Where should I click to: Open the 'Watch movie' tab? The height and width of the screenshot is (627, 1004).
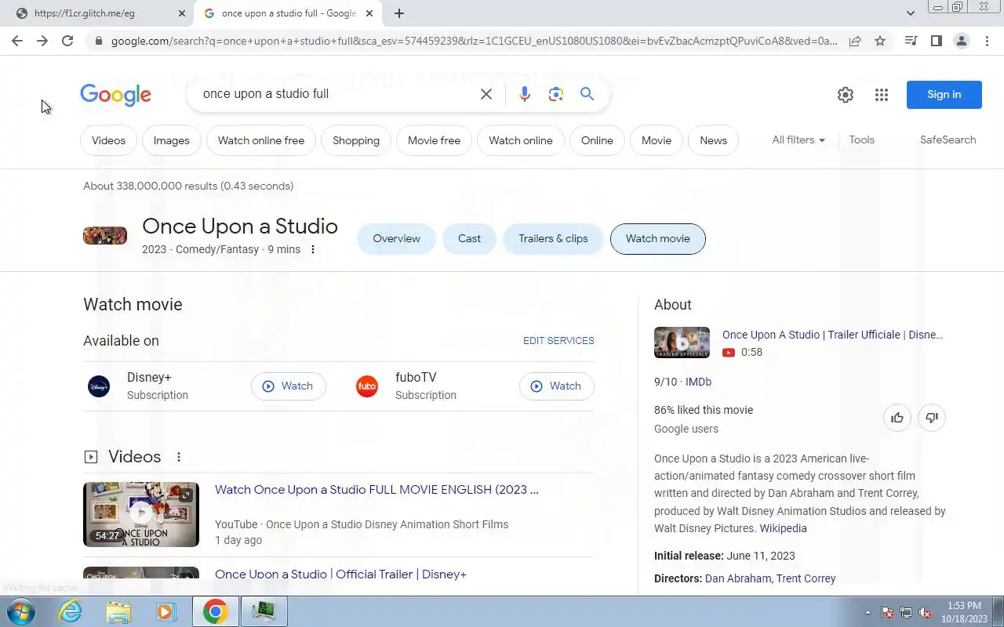click(658, 239)
